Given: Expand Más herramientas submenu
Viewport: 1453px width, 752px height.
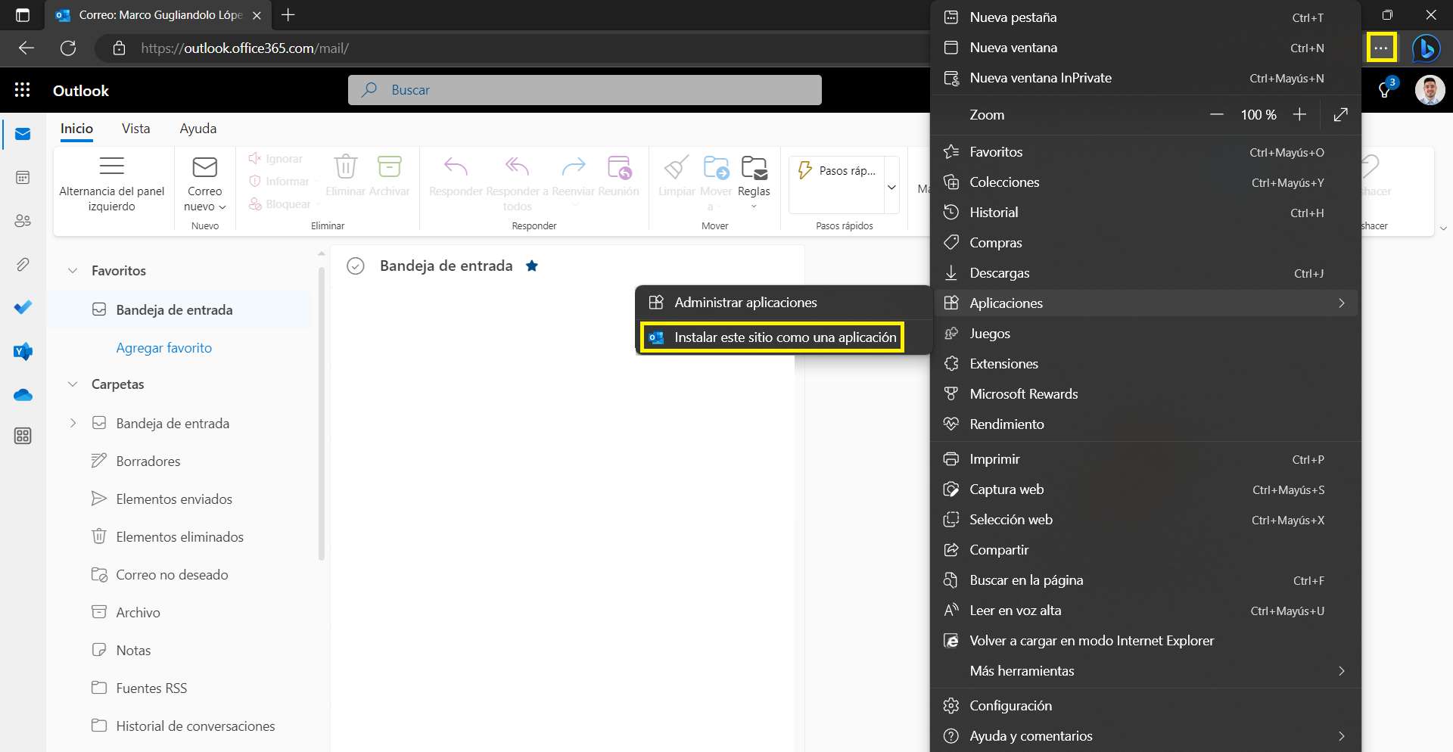Looking at the screenshot, I should (1147, 670).
